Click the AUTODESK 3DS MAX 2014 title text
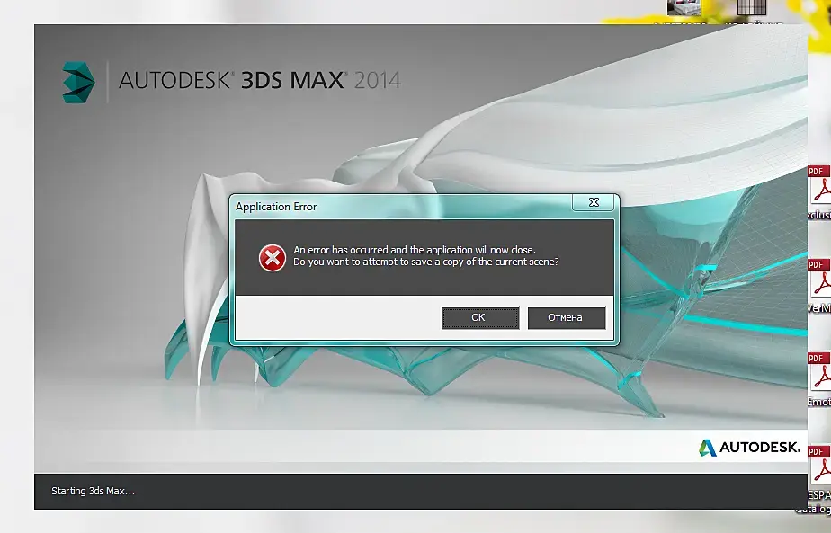 (x=260, y=80)
